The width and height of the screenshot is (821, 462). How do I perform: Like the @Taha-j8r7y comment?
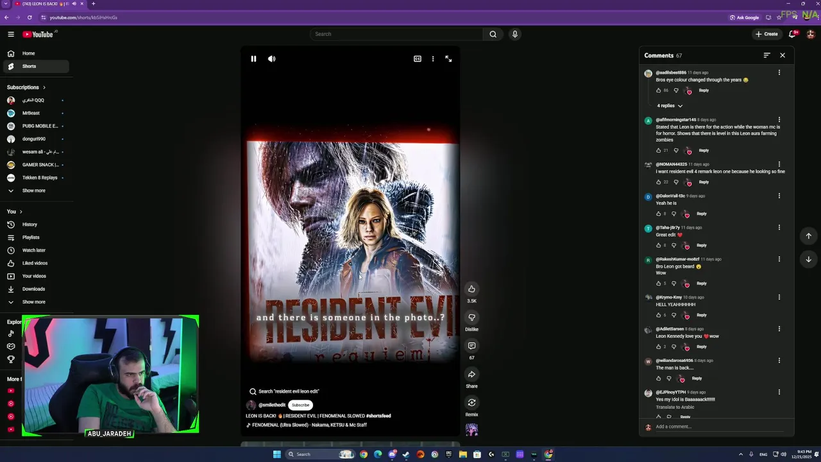click(x=659, y=245)
